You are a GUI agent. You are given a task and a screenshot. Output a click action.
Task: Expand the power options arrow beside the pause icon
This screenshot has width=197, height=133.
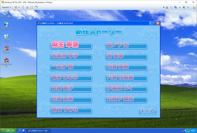pyautogui.click(x=19, y=7)
